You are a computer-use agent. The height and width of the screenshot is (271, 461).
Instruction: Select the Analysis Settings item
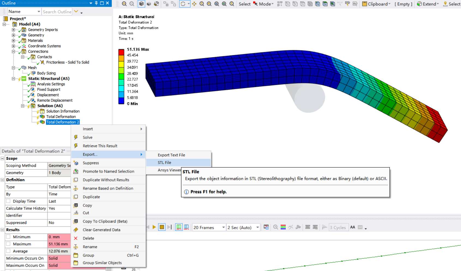(51, 84)
